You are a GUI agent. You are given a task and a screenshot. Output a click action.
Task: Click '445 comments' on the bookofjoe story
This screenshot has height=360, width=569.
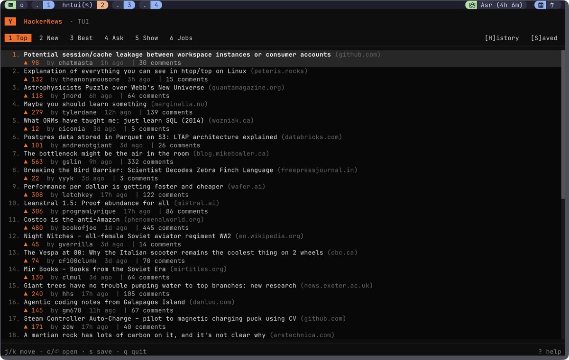click(x=165, y=228)
